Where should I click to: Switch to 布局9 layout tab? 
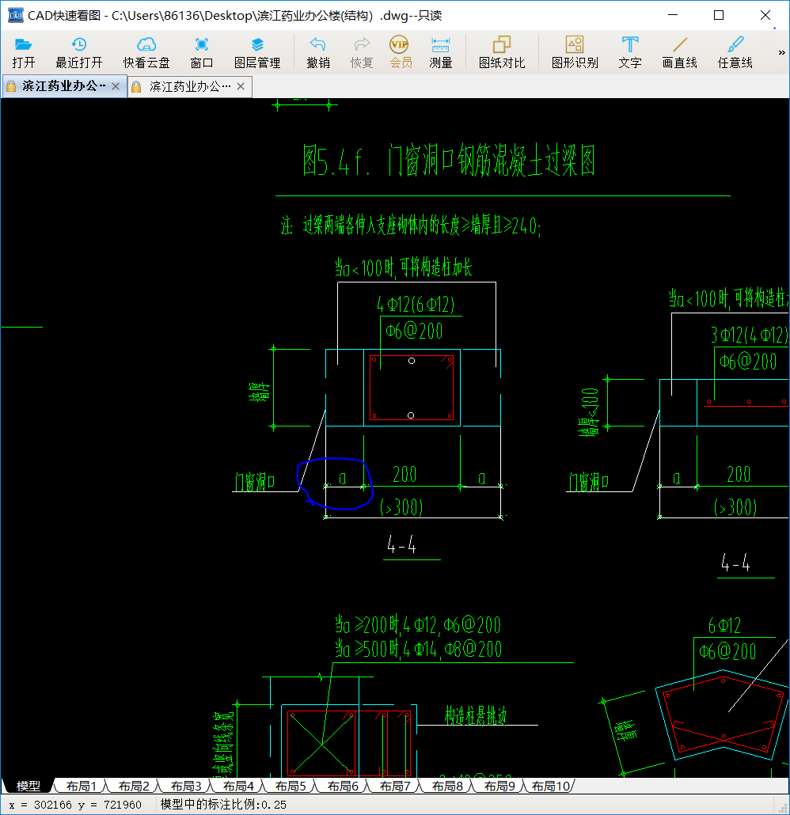[499, 786]
